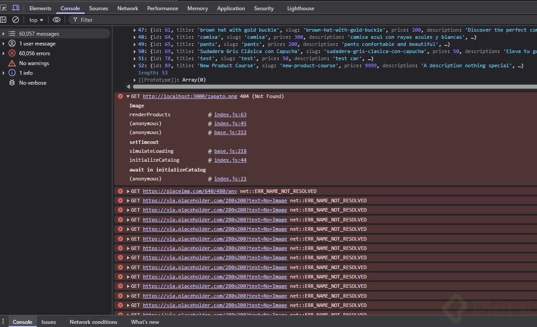Expand the 60,057 messages group
This screenshot has height=327, width=537.
click(4, 34)
